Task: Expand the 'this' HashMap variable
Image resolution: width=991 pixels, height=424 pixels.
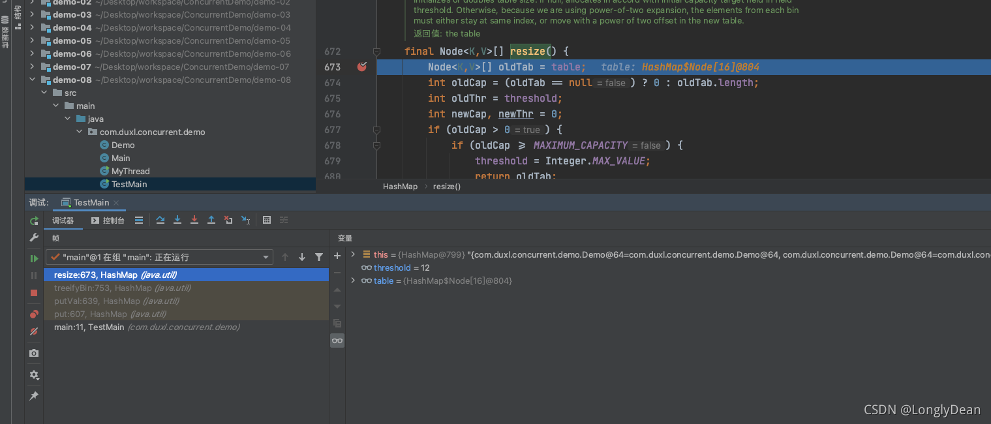Action: click(x=353, y=254)
